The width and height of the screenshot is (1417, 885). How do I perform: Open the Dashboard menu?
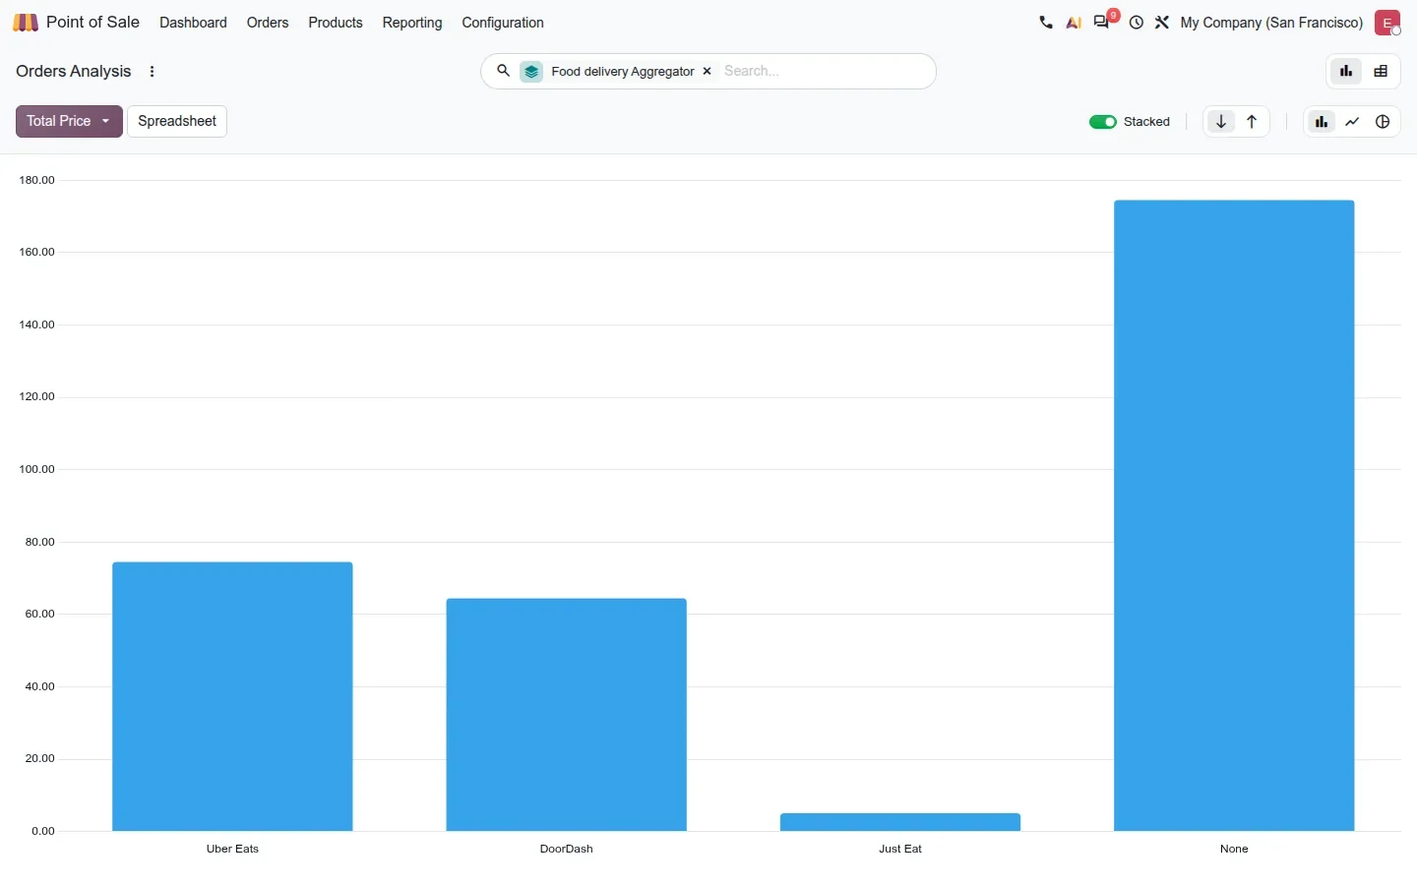(193, 23)
